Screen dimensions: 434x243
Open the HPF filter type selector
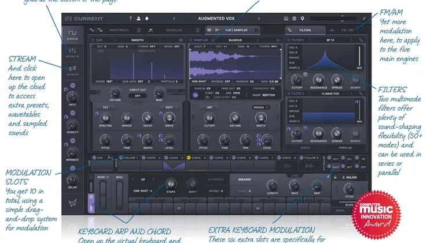209,107
